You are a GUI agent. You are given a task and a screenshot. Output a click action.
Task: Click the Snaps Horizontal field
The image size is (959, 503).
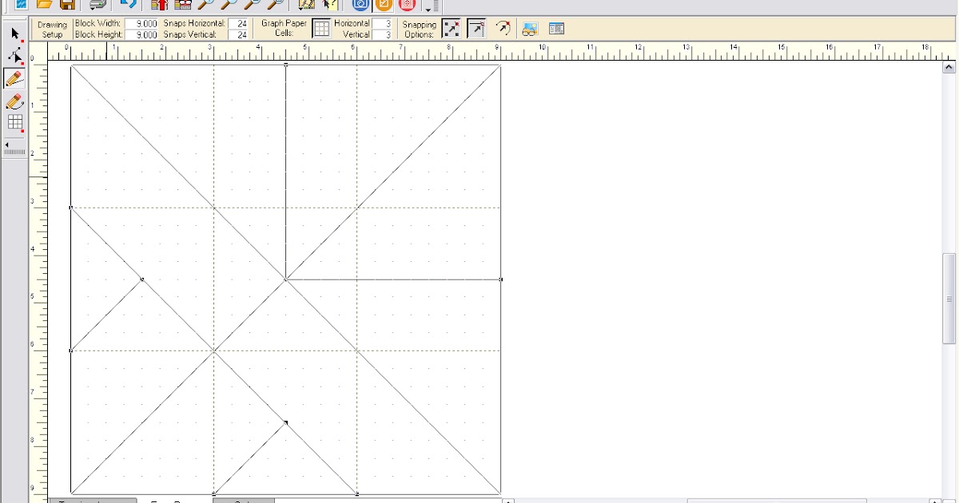(238, 24)
